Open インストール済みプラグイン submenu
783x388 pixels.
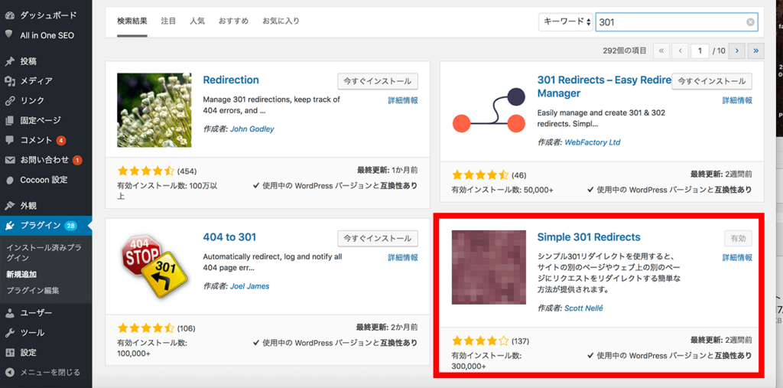44,253
